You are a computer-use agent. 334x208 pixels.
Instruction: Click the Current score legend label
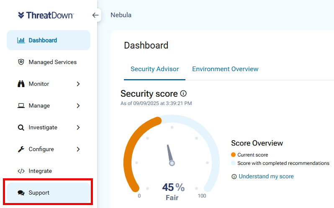coord(253,155)
